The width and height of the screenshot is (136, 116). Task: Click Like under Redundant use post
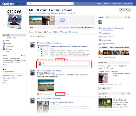[53, 60]
